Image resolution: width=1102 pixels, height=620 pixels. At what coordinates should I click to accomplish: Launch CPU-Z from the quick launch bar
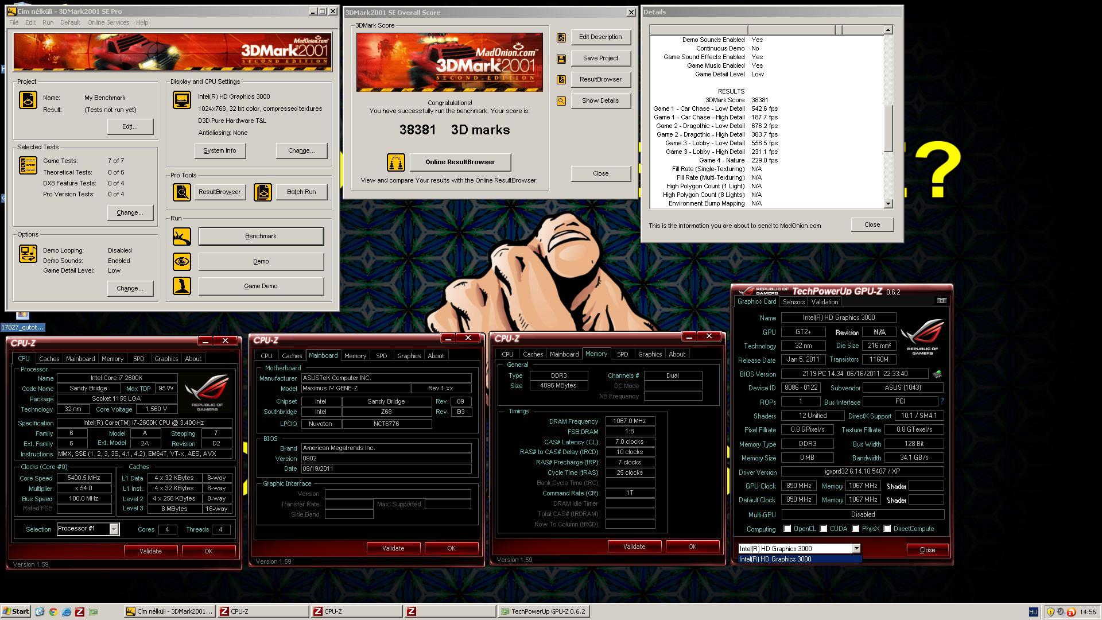point(80,612)
